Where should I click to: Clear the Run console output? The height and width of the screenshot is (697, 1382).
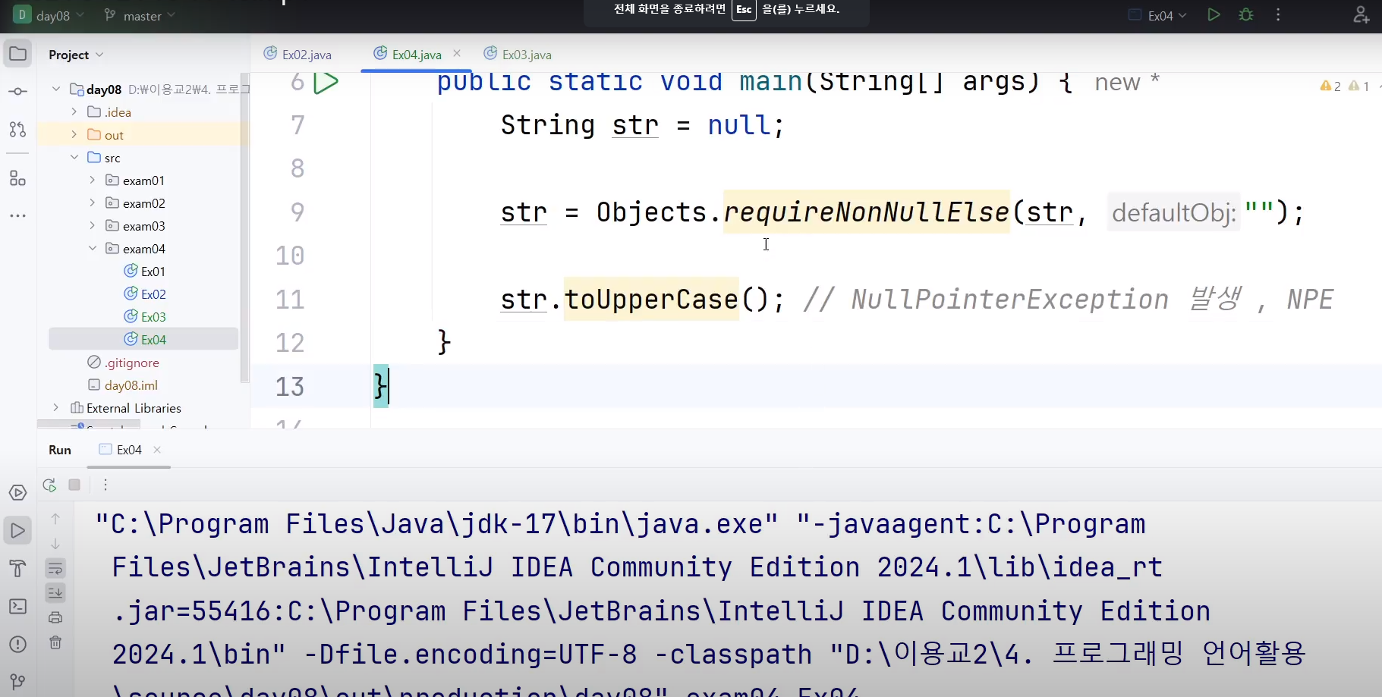pyautogui.click(x=56, y=643)
